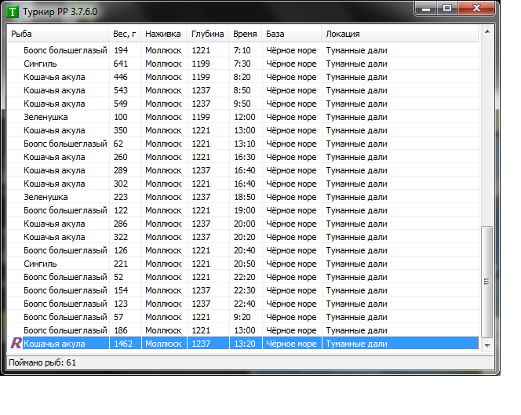This screenshot has height=415, width=521.
Task: Click the scrollbar down arrow
Action: (487, 345)
